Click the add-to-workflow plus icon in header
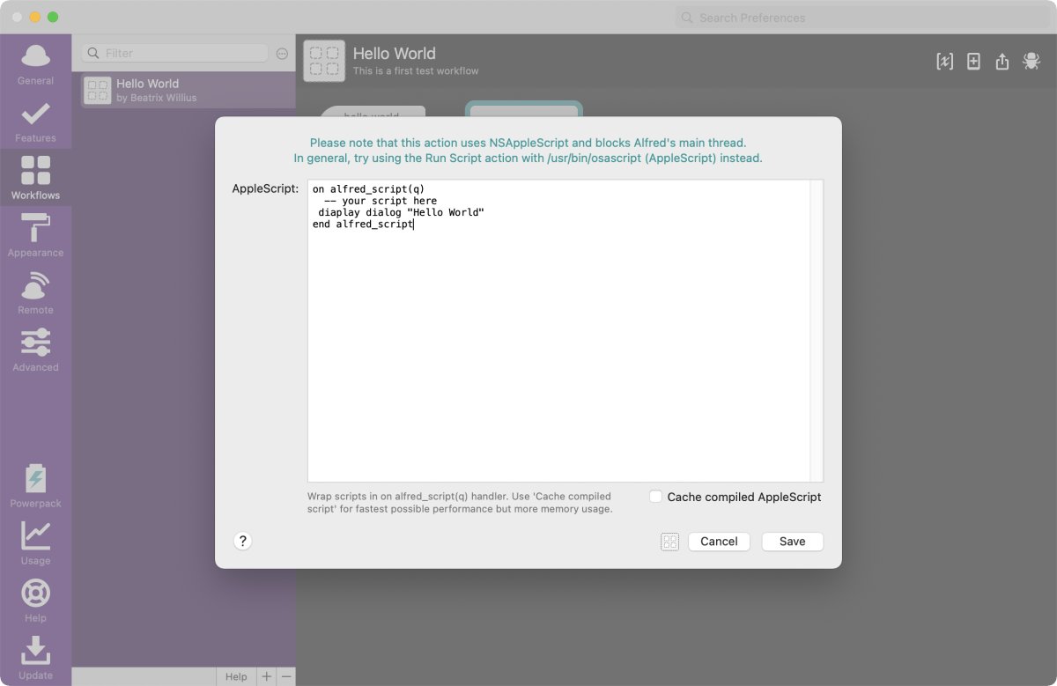 click(973, 61)
